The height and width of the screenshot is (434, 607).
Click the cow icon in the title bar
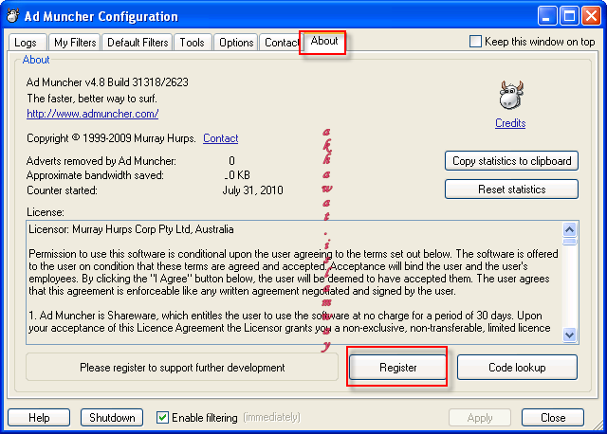click(x=12, y=16)
